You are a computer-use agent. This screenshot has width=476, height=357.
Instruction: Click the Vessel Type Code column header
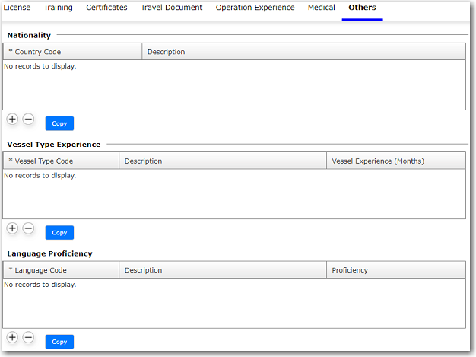point(44,161)
